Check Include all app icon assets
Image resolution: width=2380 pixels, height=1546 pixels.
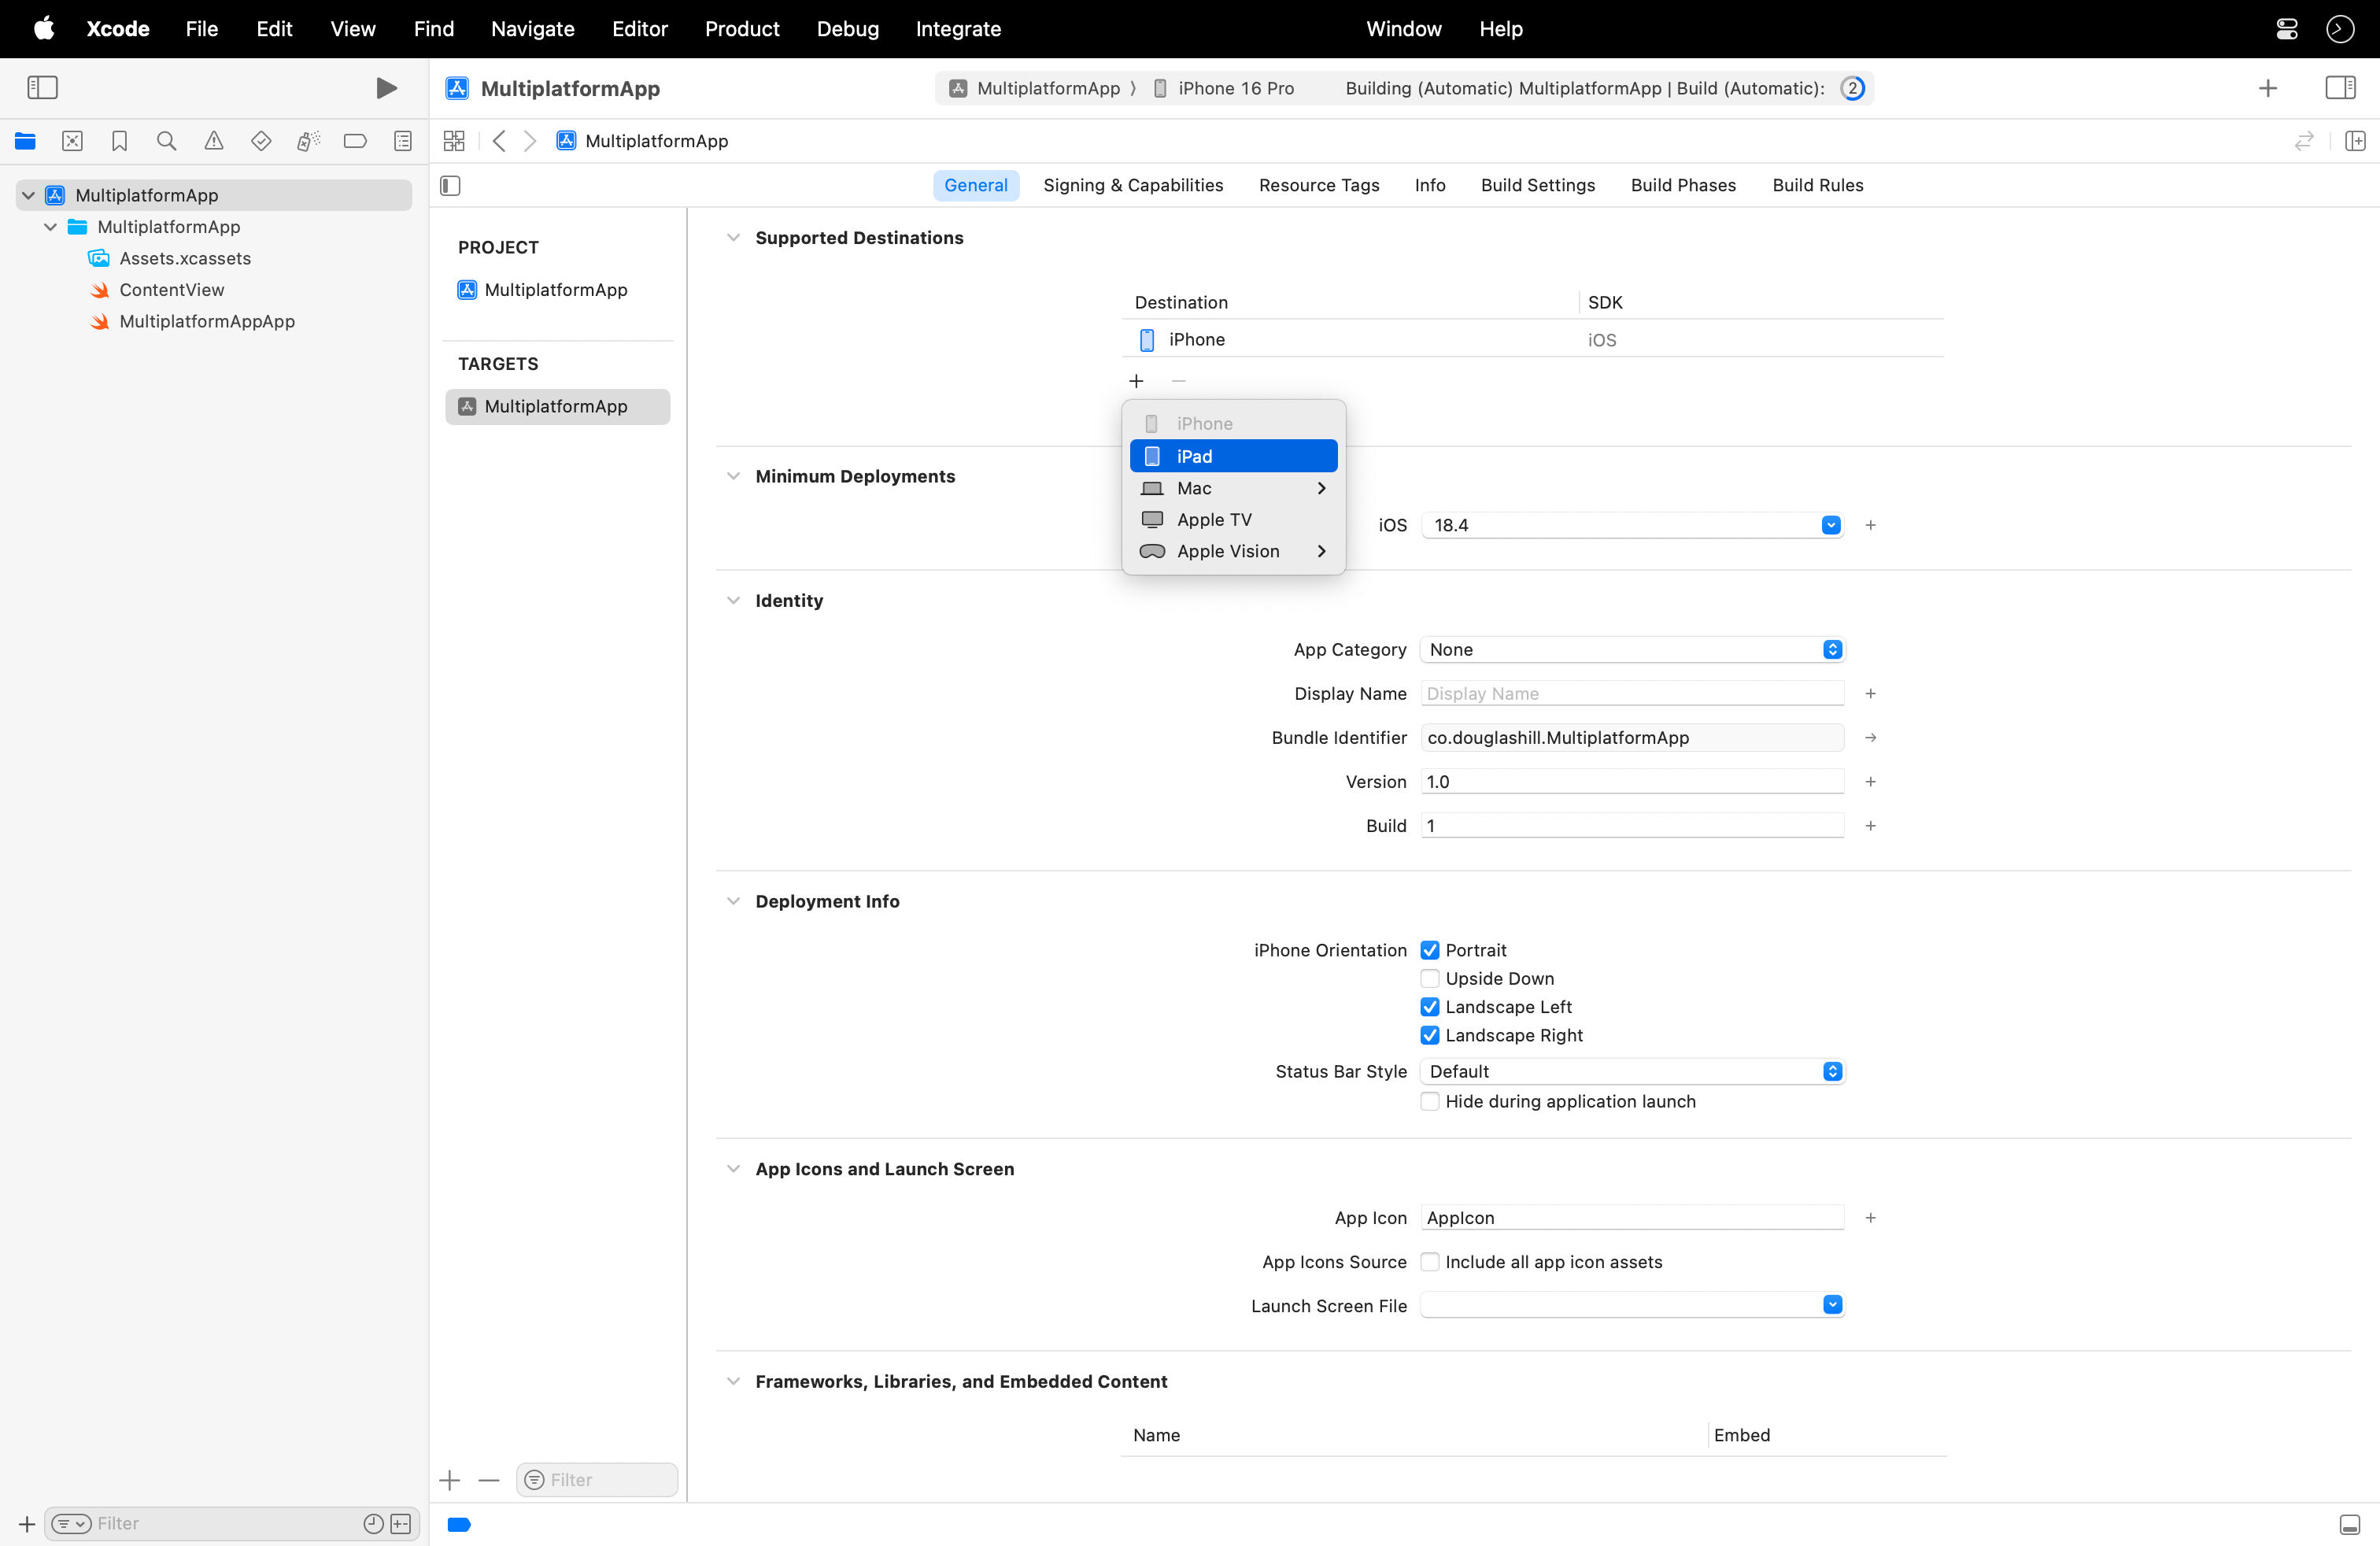coord(1430,1262)
